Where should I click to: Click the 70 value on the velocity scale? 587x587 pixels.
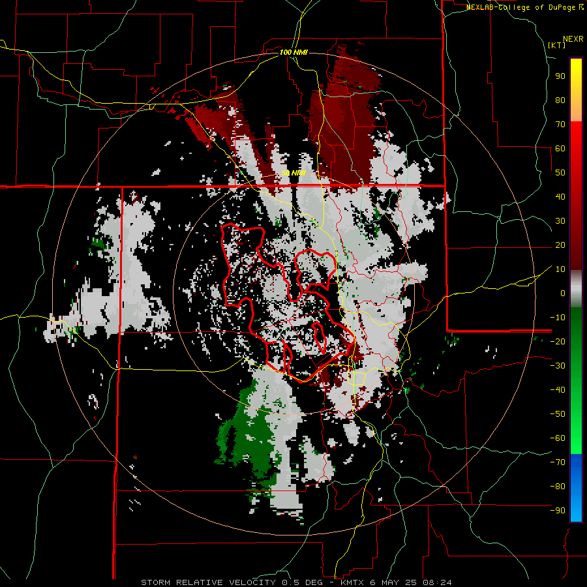pyautogui.click(x=560, y=125)
